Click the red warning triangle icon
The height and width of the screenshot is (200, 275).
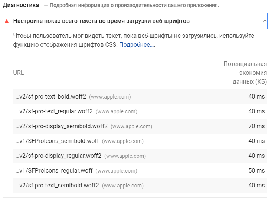[x=7, y=21]
